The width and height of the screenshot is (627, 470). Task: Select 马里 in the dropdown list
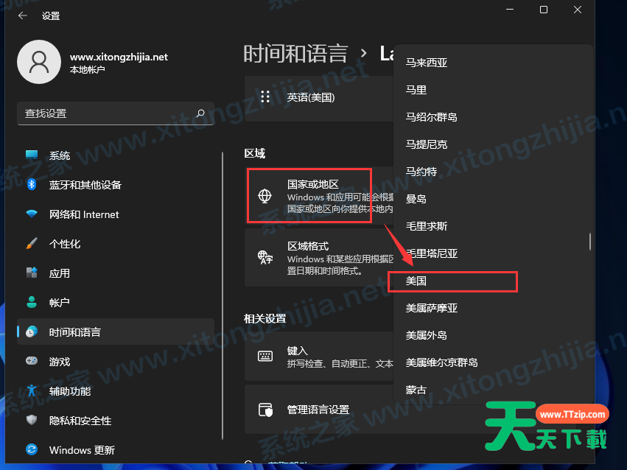click(x=492, y=90)
